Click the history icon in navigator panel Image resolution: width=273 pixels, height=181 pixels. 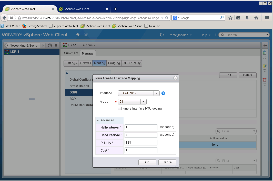[x=50, y=46]
